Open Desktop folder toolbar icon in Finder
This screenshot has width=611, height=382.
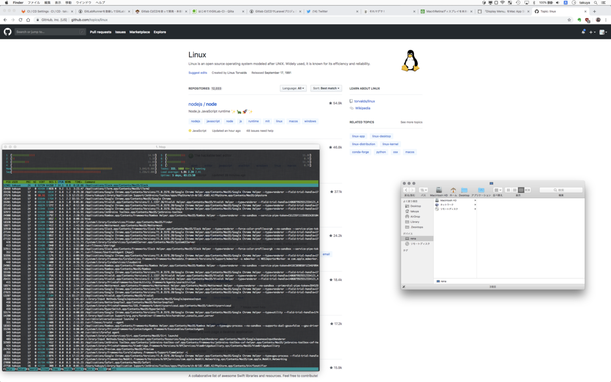tap(464, 190)
